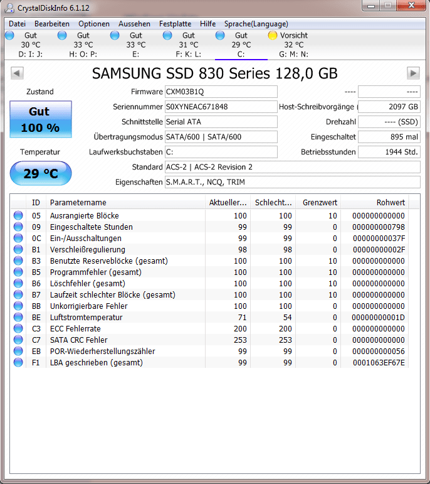
Task: Open the Optionen menu
Action: pos(93,24)
